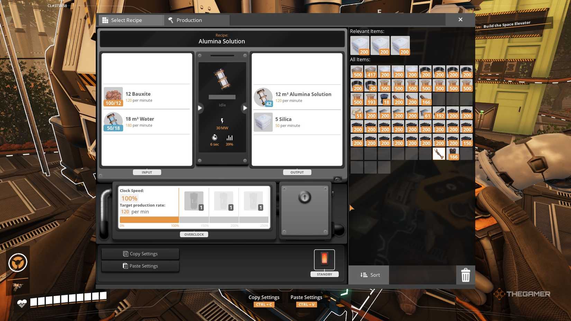Open the Production tab
The width and height of the screenshot is (571, 321).
197,20
